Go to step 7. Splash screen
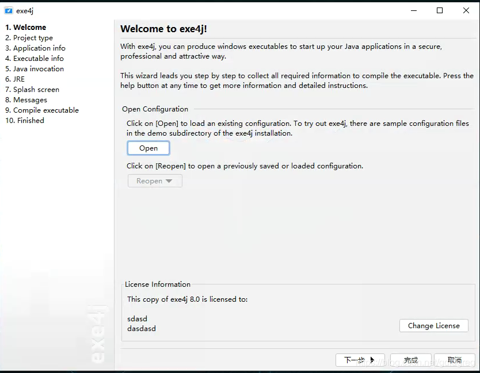 [32, 90]
